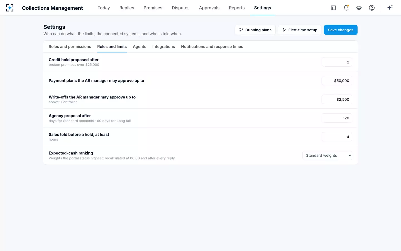The height and width of the screenshot is (251, 401).
Task: Edit Sales told before a hold hours
Action: (337, 137)
